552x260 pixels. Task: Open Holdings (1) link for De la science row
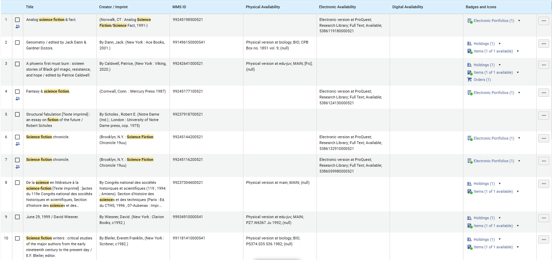pos(484,184)
